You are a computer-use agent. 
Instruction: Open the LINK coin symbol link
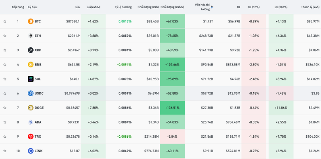coord(38,151)
